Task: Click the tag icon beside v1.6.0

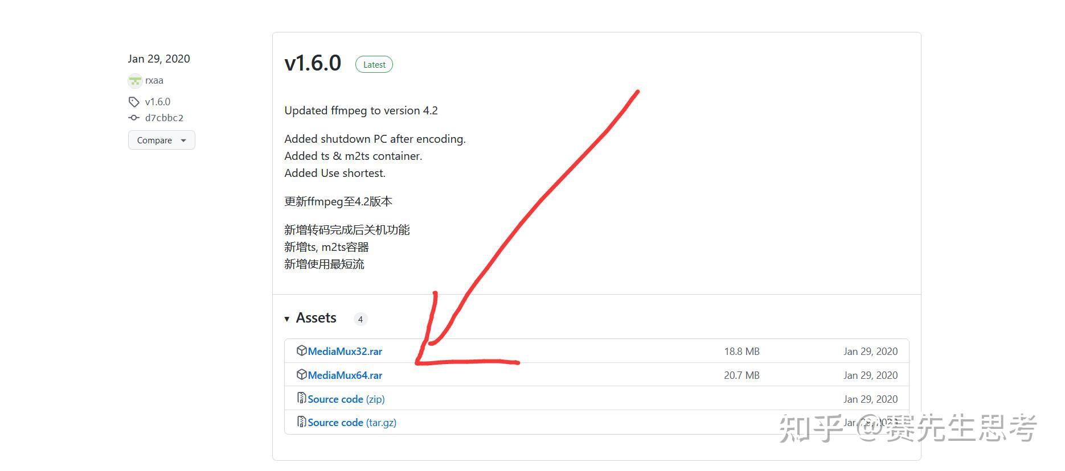Action: point(134,102)
